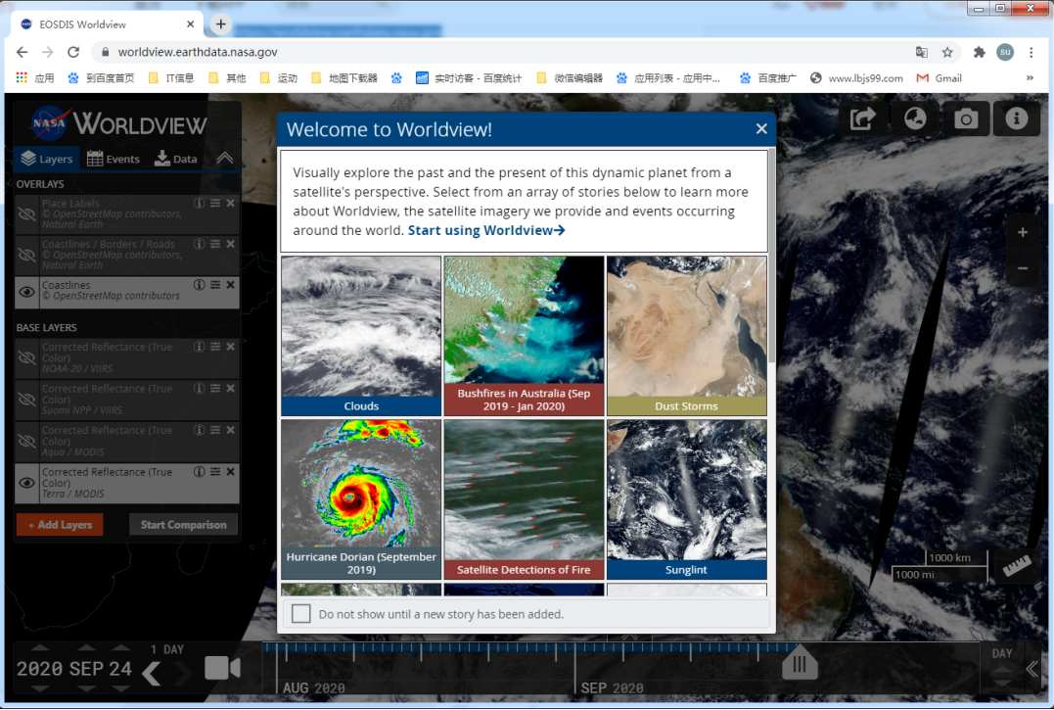
Task: Switch to the Events tab
Action: click(113, 159)
